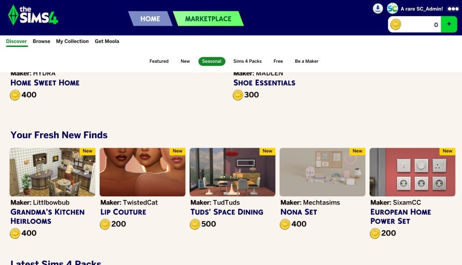Switch to the Marketplace tab

(x=208, y=19)
